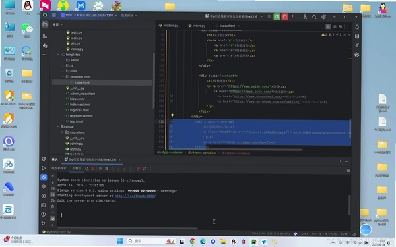Open tests.py in the project tree
Viewport: 396px width, 247px height.
click(74, 32)
